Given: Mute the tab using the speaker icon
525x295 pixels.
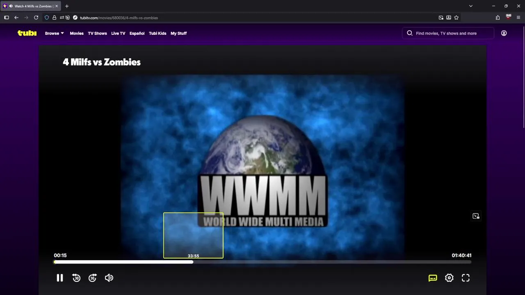Looking at the screenshot, I should click(11, 6).
